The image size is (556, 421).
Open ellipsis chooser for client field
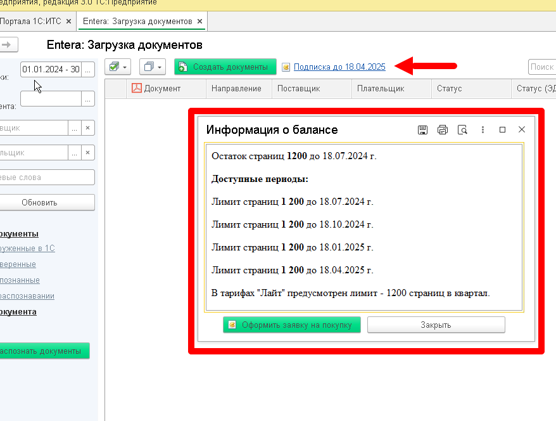87,98
